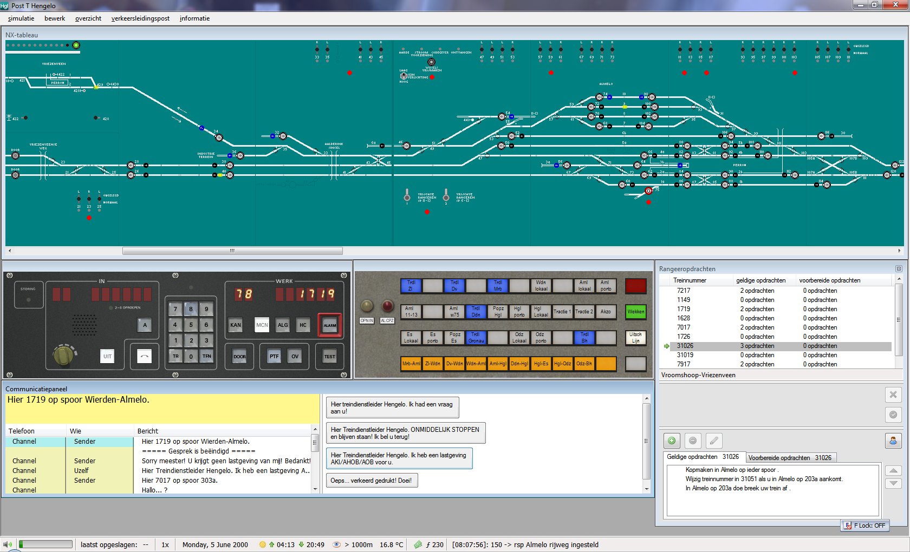Click the orange Hgl-Es line button
The width and height of the screenshot is (910, 552).
(541, 364)
